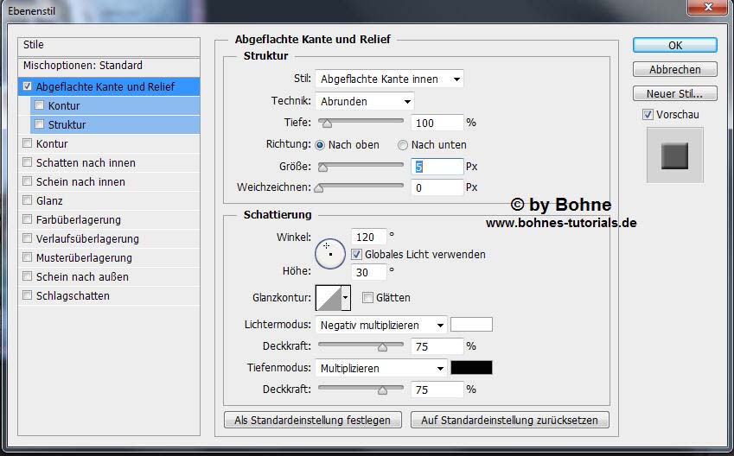Click the white Lichtermodus color swatch
This screenshot has height=456, width=734.
[471, 325]
